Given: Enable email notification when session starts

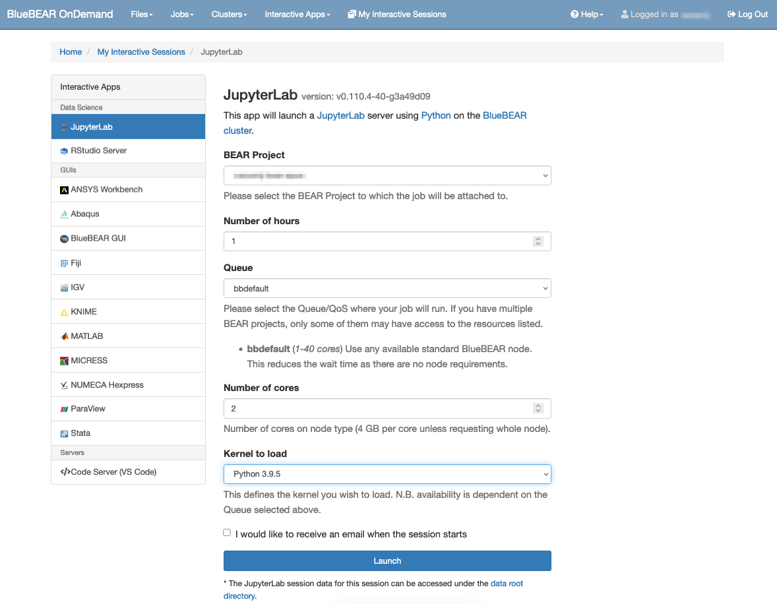Looking at the screenshot, I should click(x=227, y=533).
